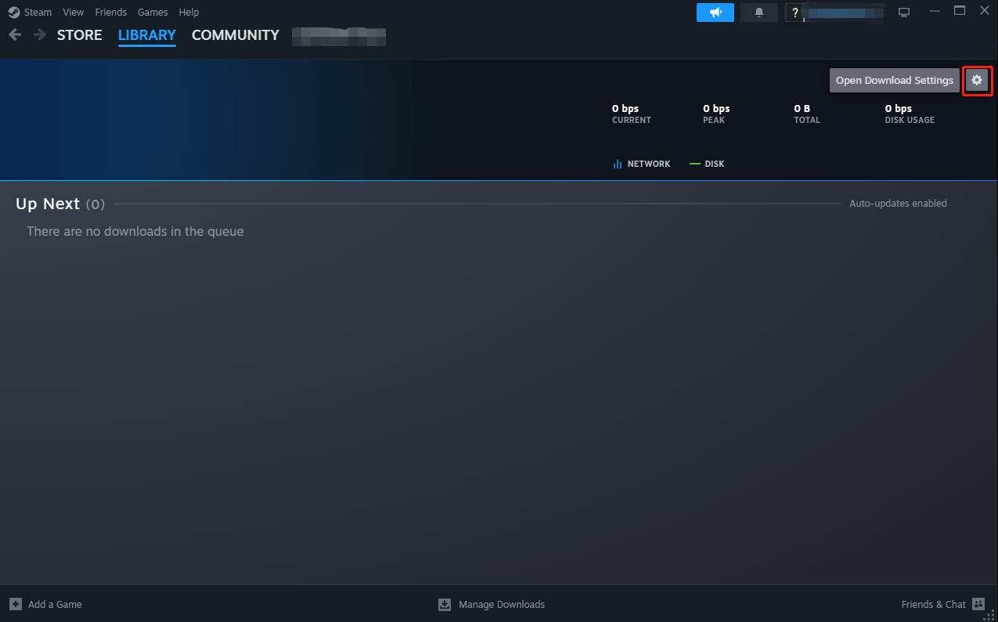The width and height of the screenshot is (998, 622).
Task: Click the gear icon beside Download Settings
Action: pos(976,80)
